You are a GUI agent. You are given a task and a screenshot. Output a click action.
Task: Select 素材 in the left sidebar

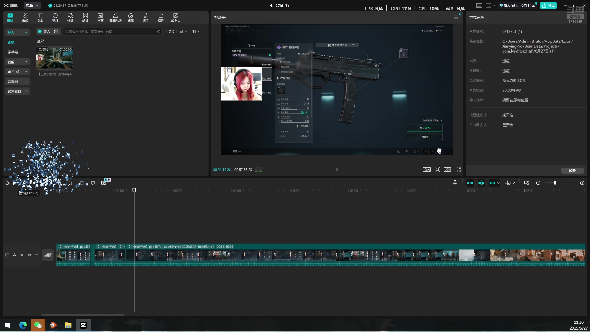point(11,42)
